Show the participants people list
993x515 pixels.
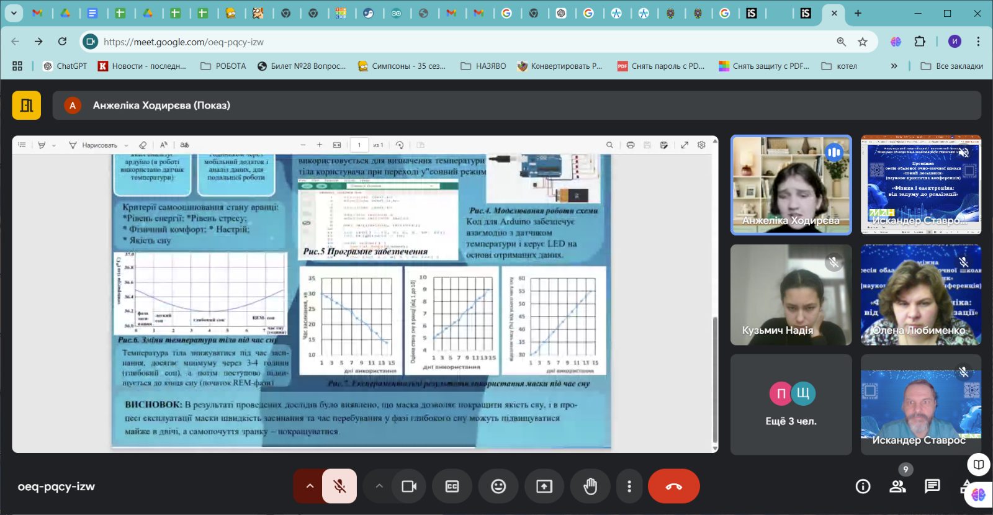pos(897,486)
